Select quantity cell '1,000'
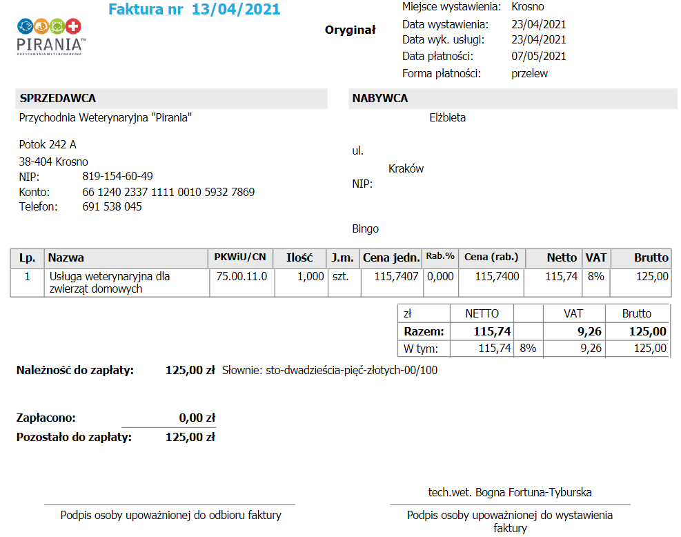 pyautogui.click(x=310, y=276)
